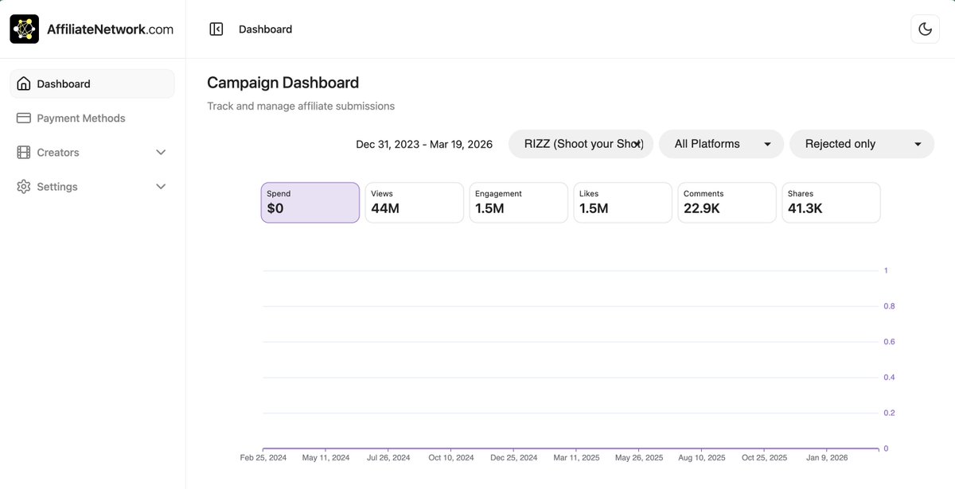
Task: Open the All Platforms dropdown
Action: click(721, 144)
